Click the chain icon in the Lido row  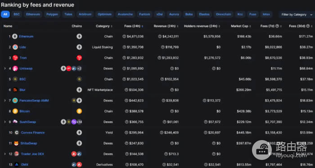(79, 47)
